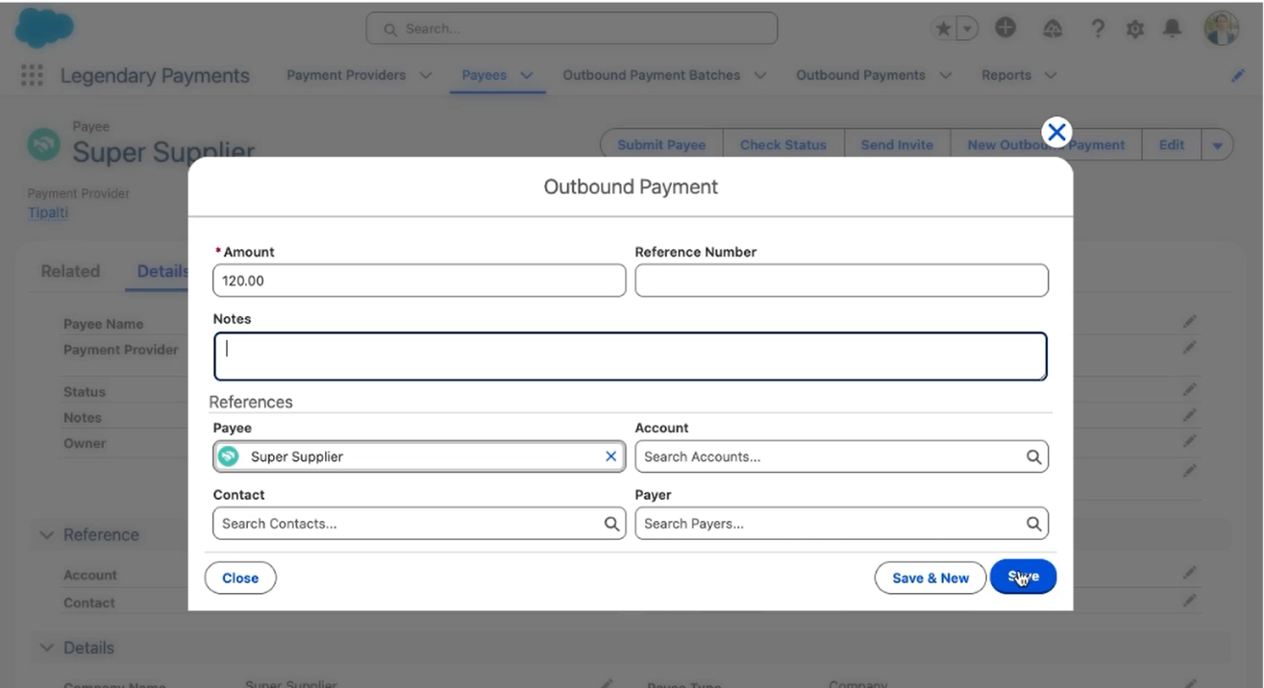
Task: Open the setup gear icon
Action: click(1135, 30)
